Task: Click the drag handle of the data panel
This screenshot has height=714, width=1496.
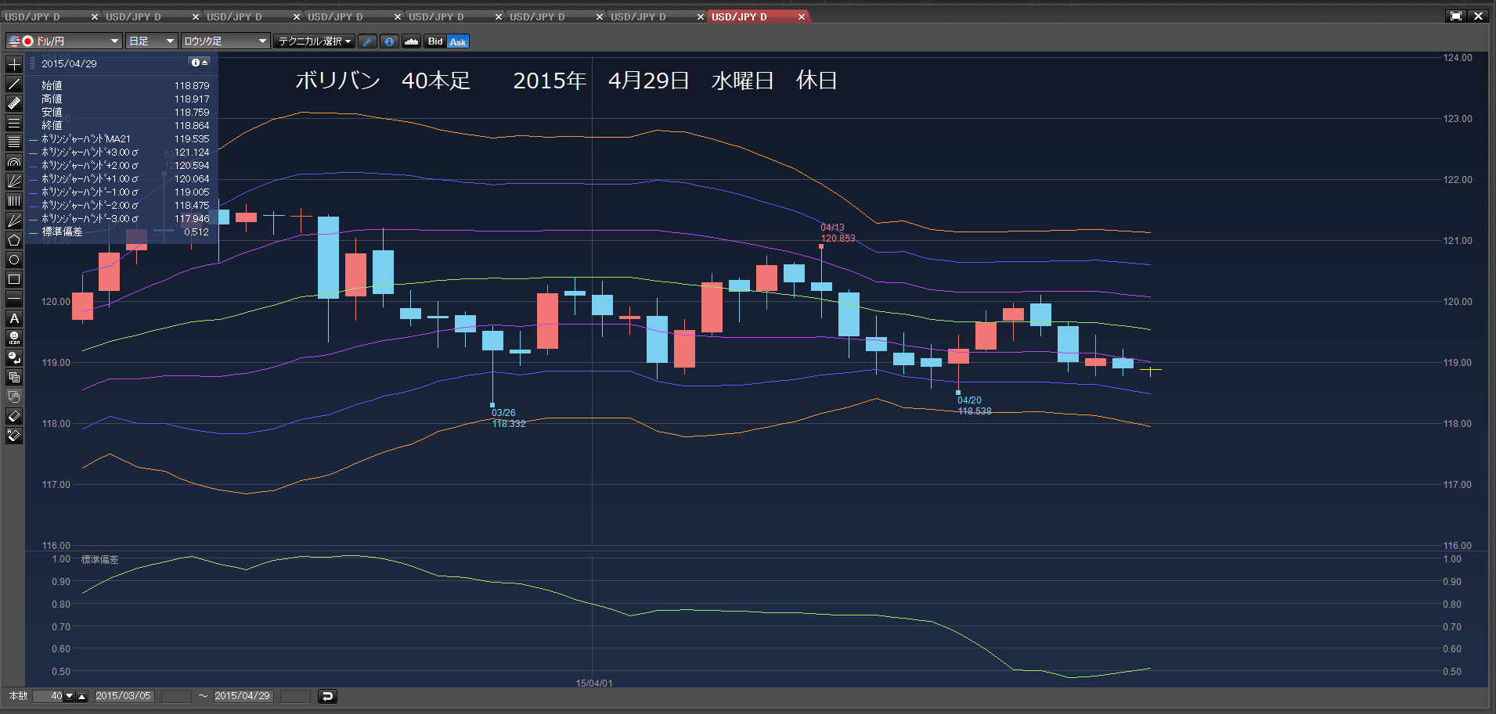Action: 33,63
